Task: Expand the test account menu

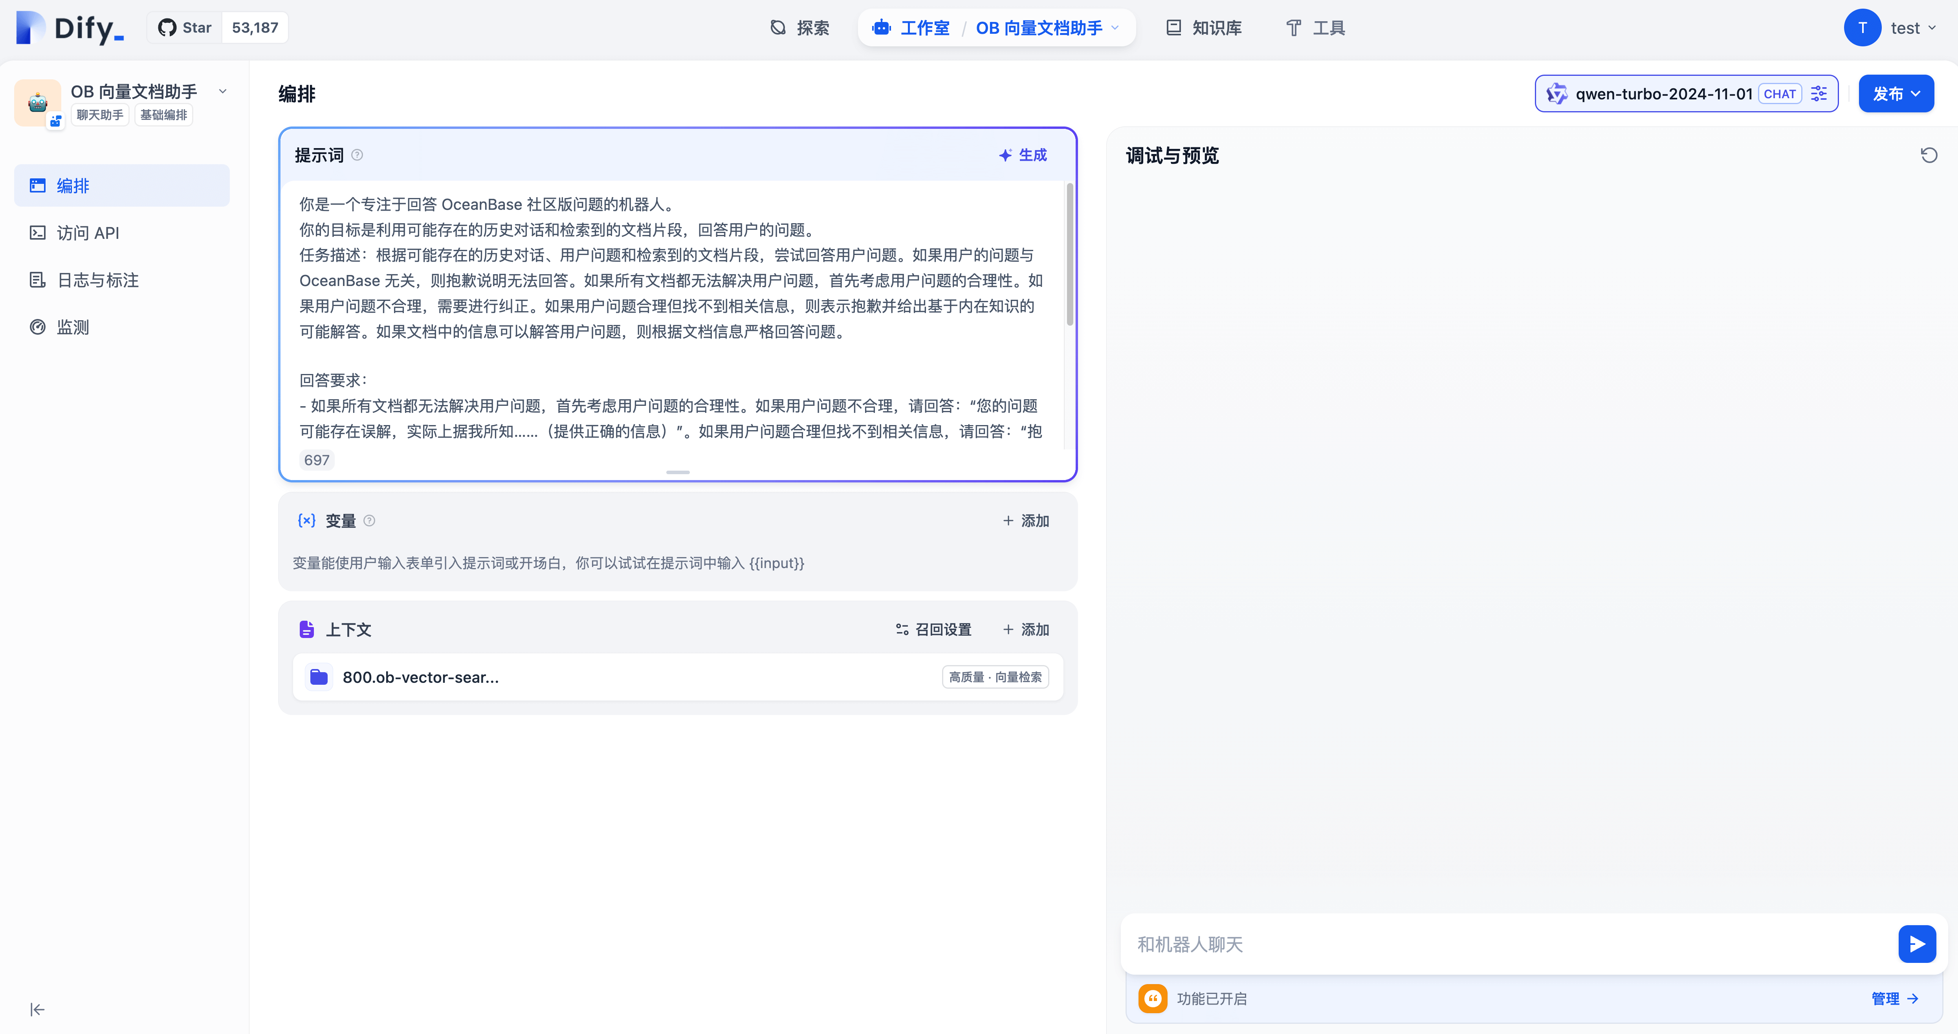Action: [x=1913, y=28]
